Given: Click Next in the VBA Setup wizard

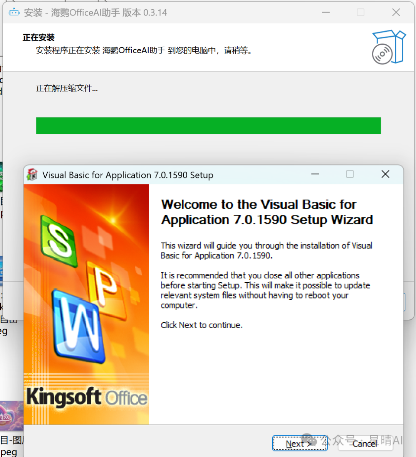Looking at the screenshot, I should [300, 443].
